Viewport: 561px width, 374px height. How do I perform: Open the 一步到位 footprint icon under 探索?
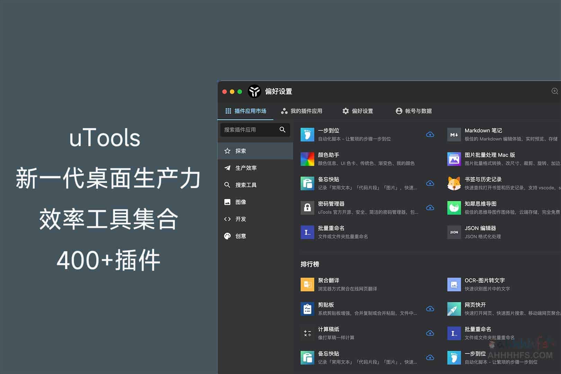(x=308, y=135)
